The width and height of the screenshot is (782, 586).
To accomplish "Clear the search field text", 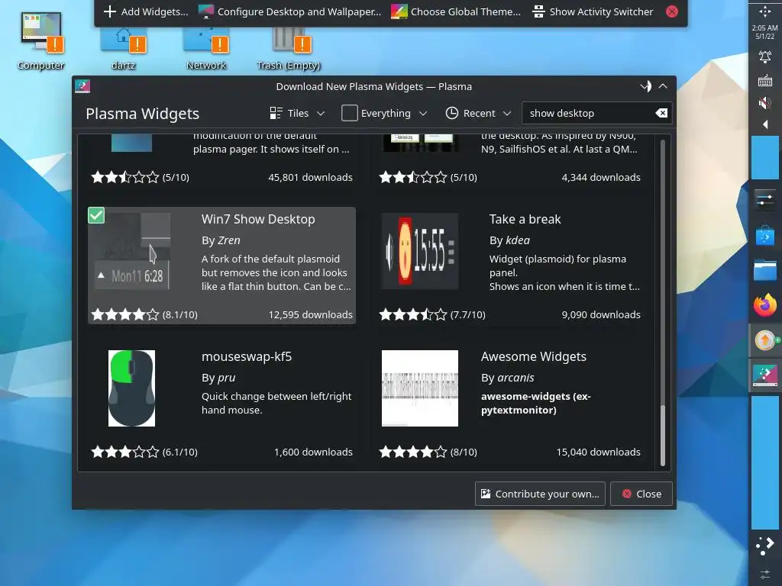I will 661,113.
